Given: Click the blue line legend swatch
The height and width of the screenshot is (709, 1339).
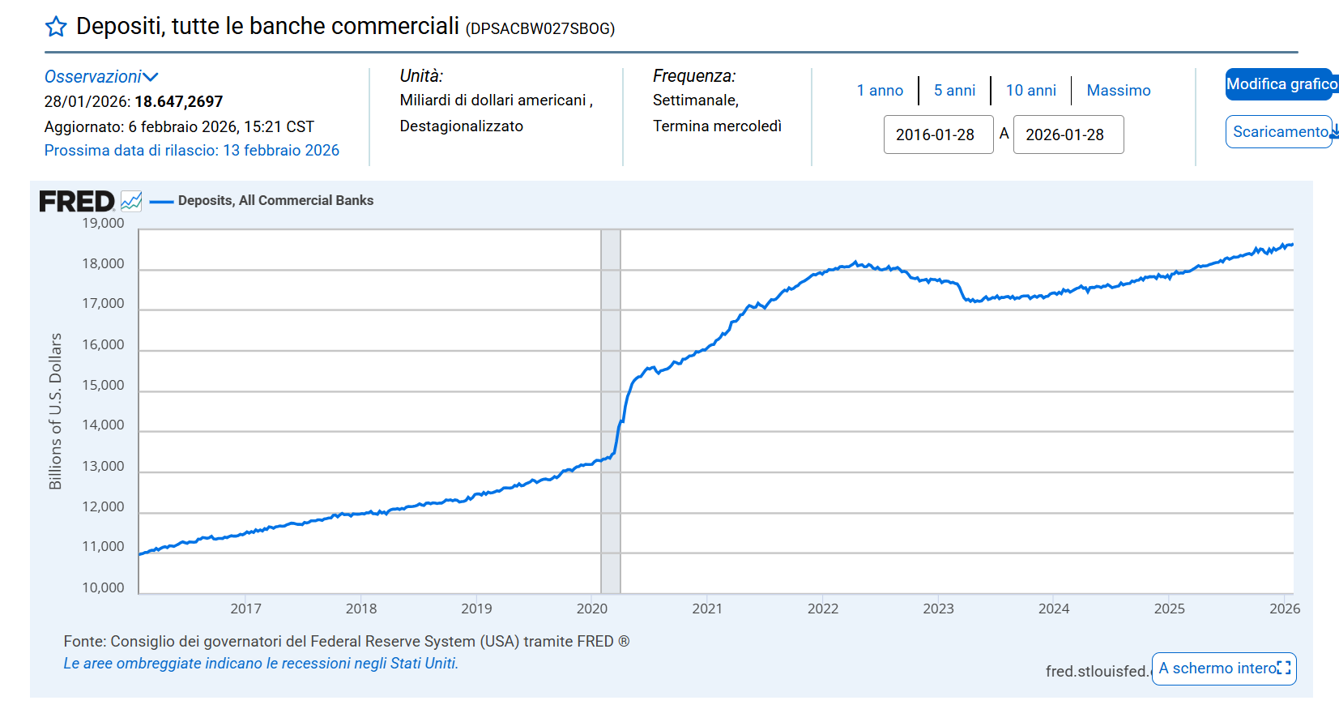Looking at the screenshot, I should [162, 201].
